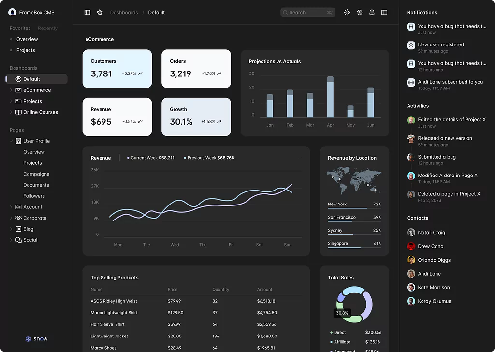Toggle the right panel icon in toolbar
This screenshot has height=352, width=495.
click(384, 12)
